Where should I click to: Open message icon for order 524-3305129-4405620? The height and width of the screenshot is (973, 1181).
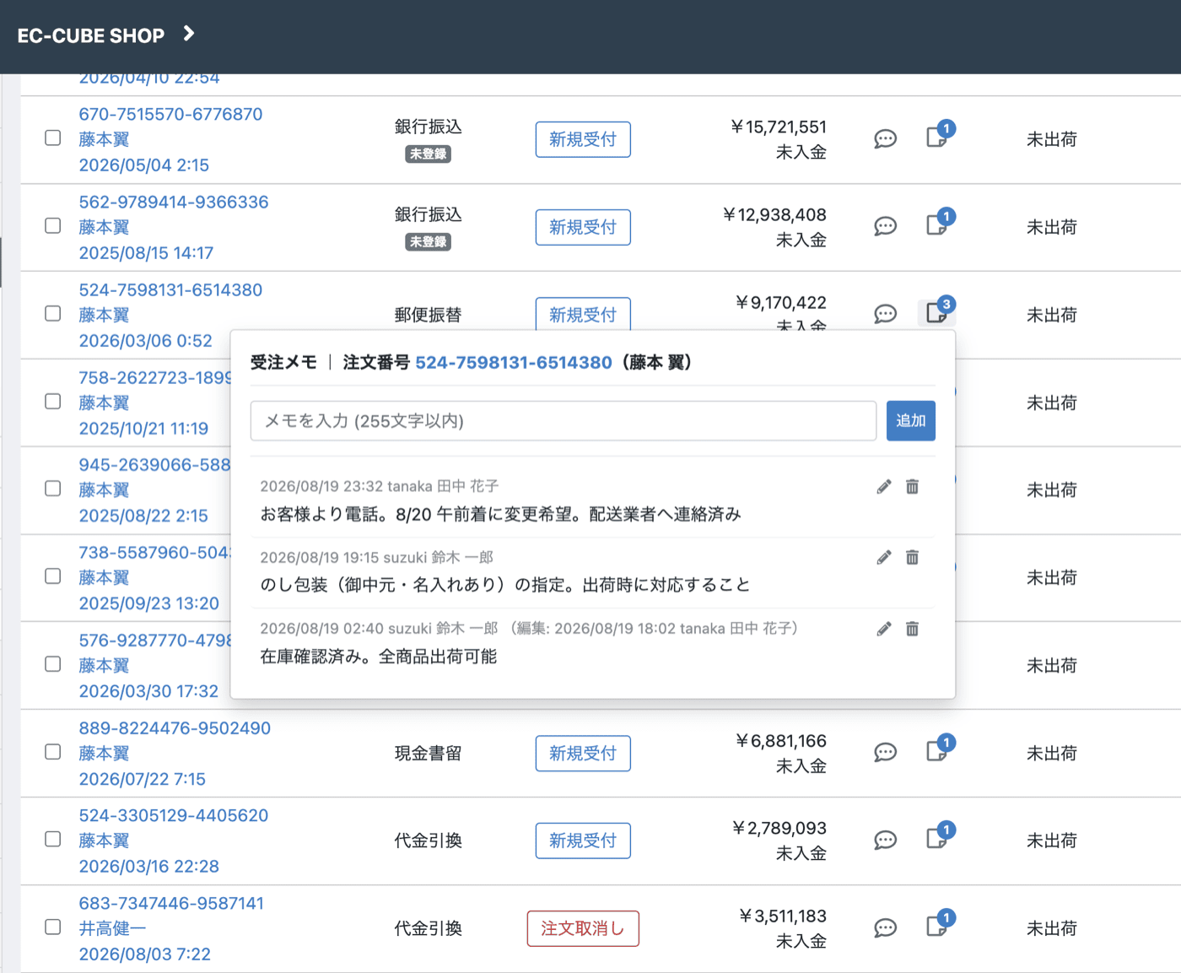(x=885, y=841)
